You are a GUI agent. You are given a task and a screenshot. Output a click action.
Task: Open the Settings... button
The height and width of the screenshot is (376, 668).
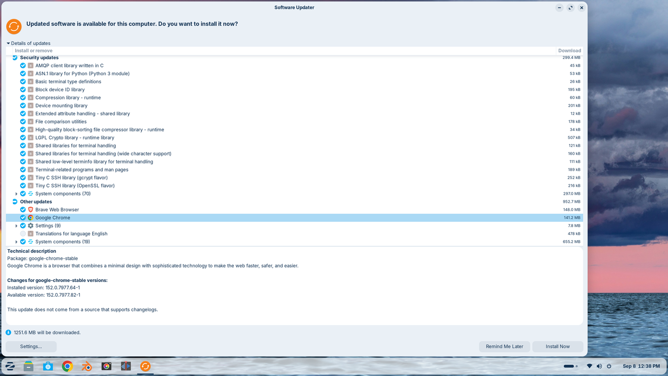pos(31,347)
